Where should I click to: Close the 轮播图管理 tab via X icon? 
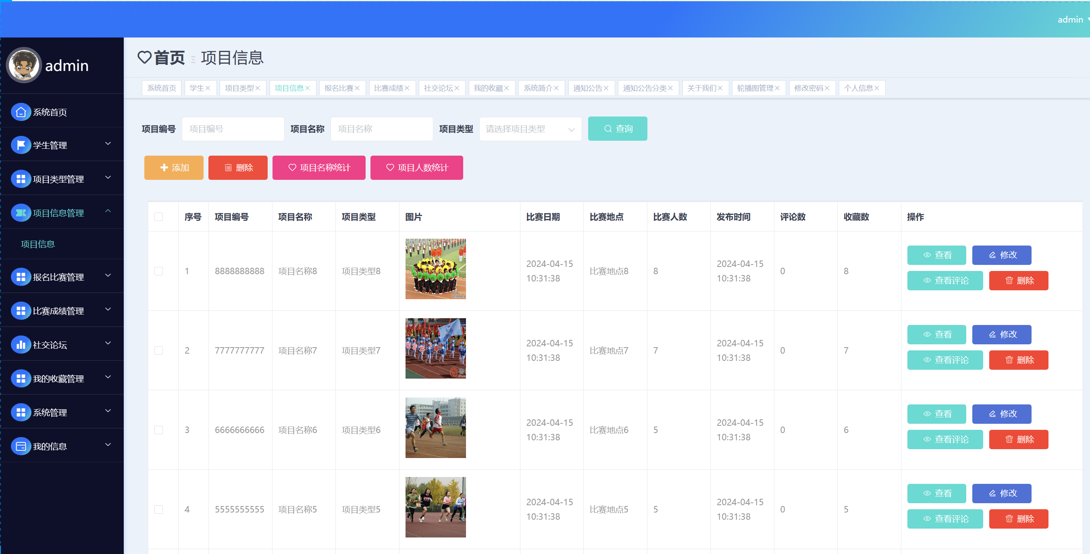pos(777,88)
